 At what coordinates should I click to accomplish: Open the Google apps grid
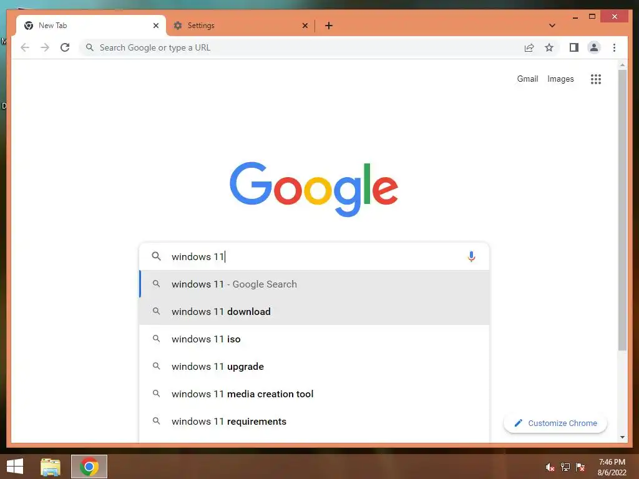tap(596, 79)
